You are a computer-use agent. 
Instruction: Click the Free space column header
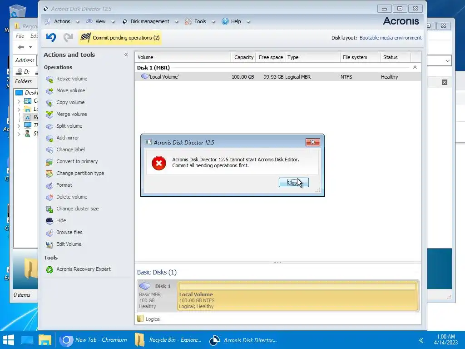click(271, 57)
